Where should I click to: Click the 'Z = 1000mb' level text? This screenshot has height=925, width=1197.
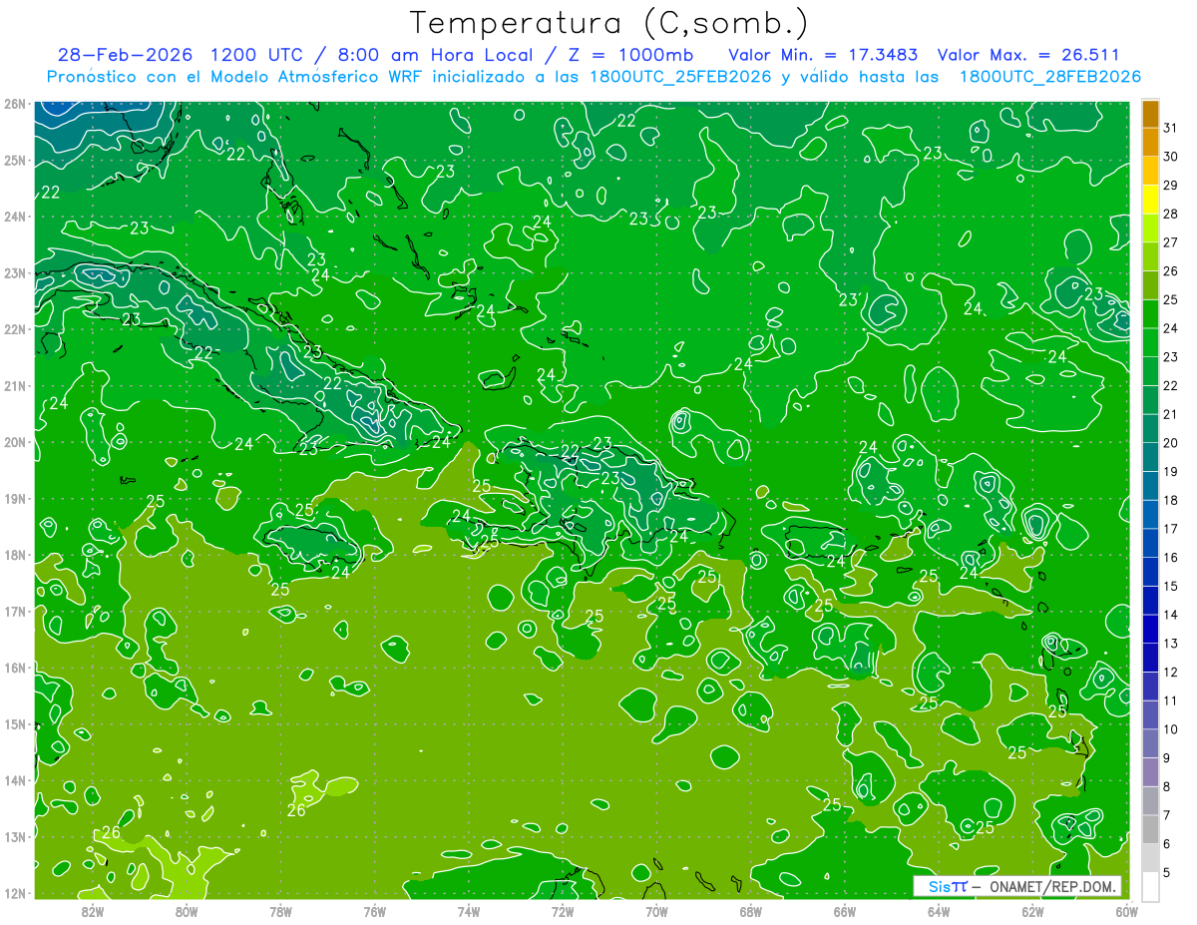tap(630, 55)
